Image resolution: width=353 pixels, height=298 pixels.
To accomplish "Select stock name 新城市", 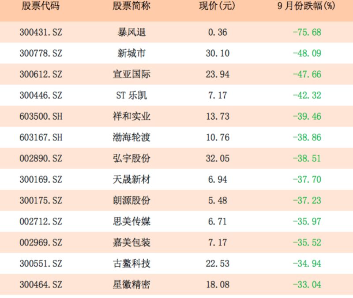I will point(131,53).
